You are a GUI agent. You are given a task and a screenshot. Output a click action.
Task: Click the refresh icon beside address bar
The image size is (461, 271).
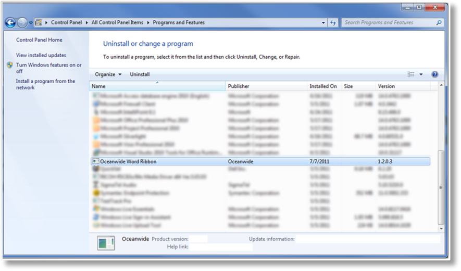[x=333, y=23]
